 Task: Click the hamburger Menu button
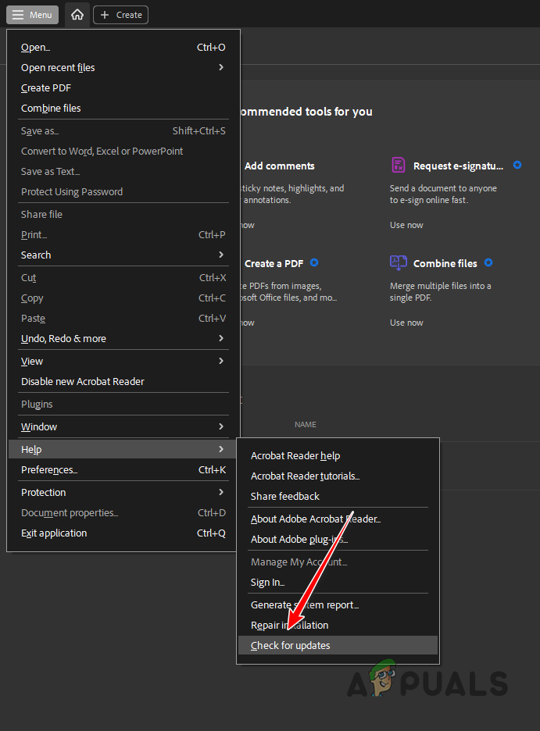coord(32,15)
